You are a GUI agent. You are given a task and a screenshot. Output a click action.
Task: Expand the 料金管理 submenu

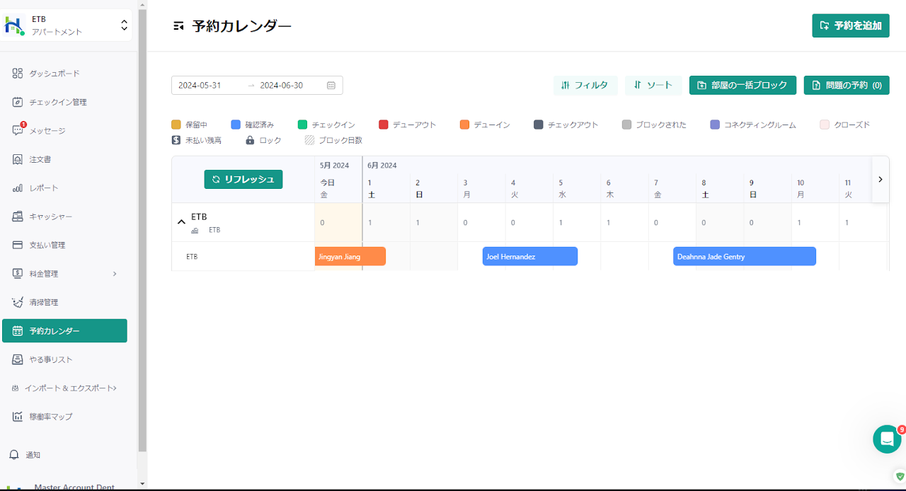(x=115, y=274)
